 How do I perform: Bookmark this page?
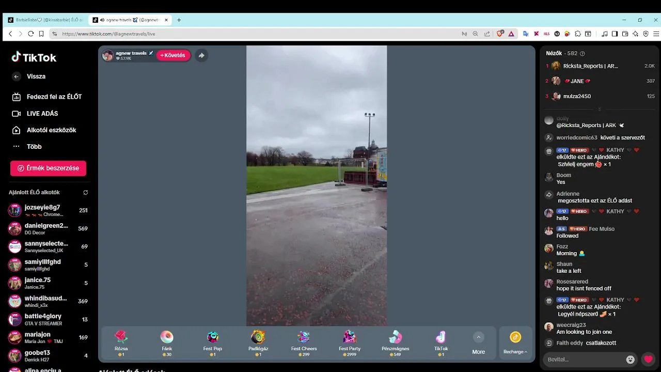41,34
